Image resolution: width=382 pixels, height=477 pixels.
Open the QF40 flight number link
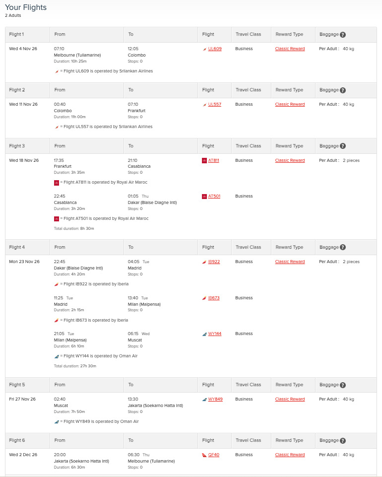click(x=213, y=455)
